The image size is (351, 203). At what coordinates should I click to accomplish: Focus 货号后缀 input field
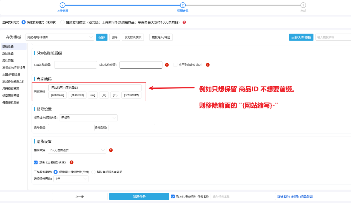[132, 128]
